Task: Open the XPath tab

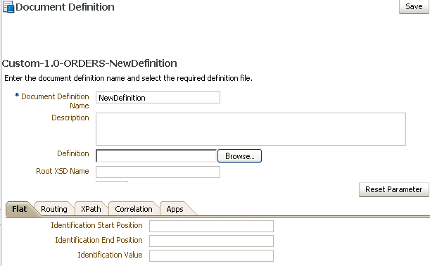Action: coord(91,209)
